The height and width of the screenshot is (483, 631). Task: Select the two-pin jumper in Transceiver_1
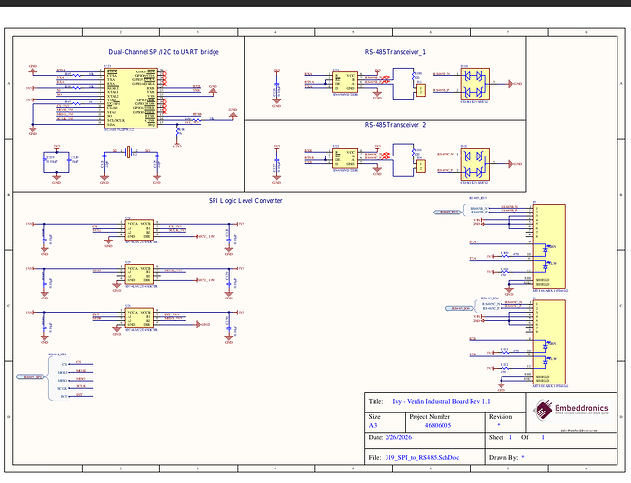[x=421, y=90]
